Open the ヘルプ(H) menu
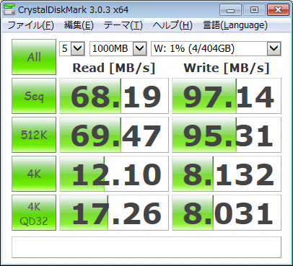This screenshot has width=293, height=266. click(172, 25)
